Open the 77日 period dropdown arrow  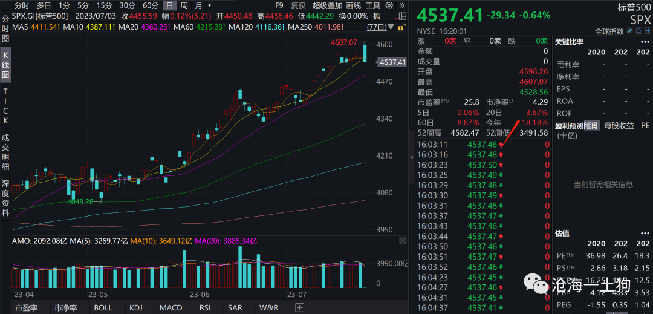point(390,27)
